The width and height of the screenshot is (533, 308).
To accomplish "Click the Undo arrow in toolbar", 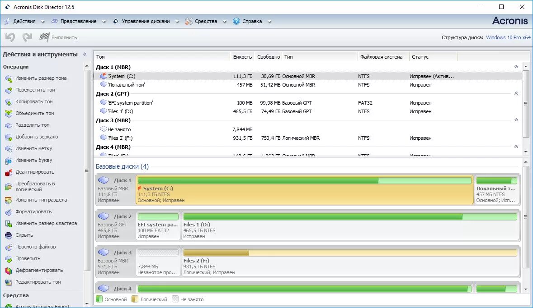I will pyautogui.click(x=10, y=37).
